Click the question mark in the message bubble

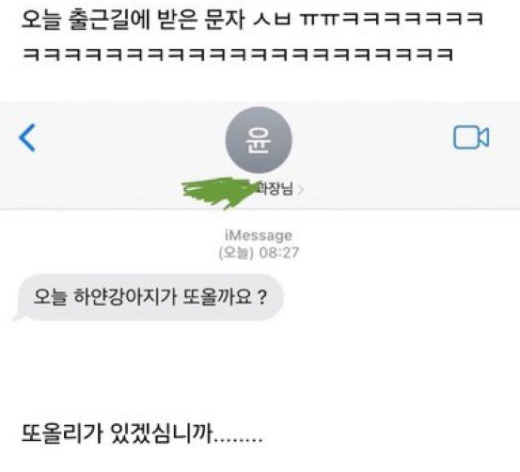point(262,297)
